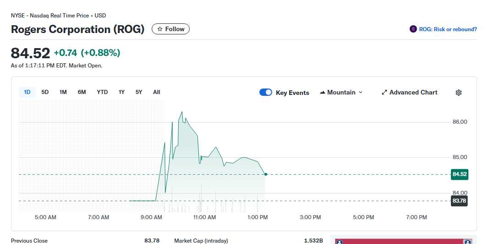Click the star icon in Follow button

(159, 29)
